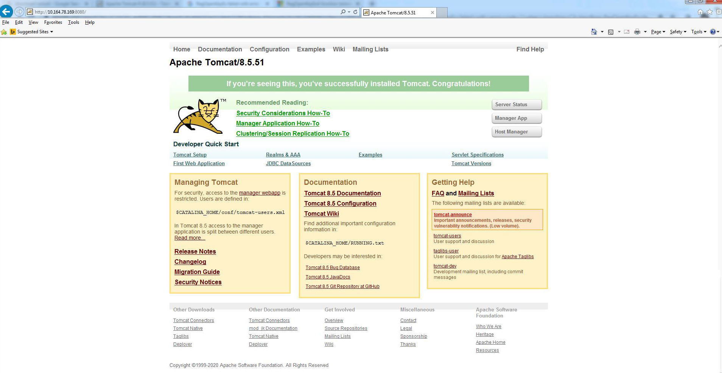
Task: Open the Tomcat 8.5 Documentation link
Action: pyautogui.click(x=342, y=193)
